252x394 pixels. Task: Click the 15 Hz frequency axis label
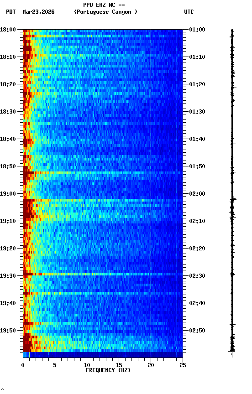pyautogui.click(x=119, y=365)
